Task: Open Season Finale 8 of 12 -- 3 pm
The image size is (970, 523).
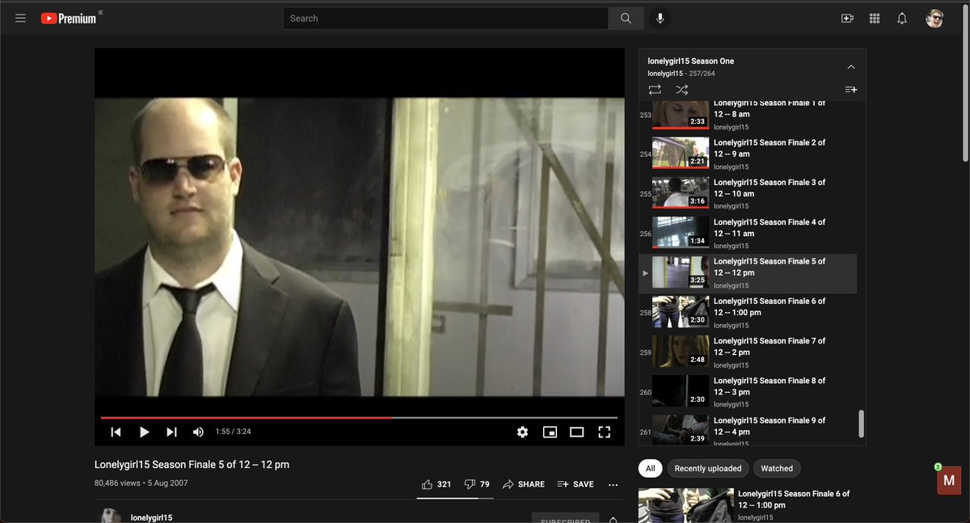Action: point(748,392)
